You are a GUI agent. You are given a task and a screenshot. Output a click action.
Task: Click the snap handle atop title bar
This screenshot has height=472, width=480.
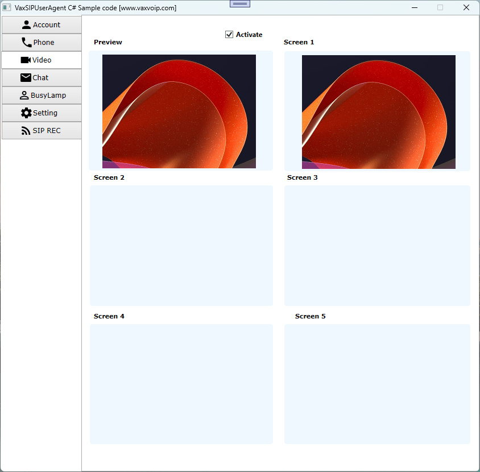point(240,3)
